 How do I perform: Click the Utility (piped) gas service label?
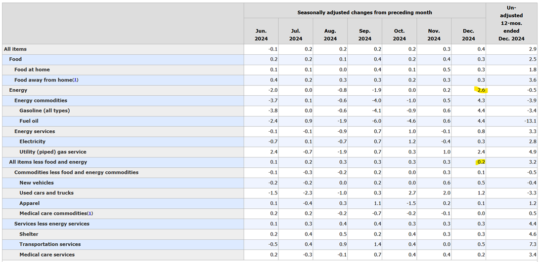(x=53, y=152)
